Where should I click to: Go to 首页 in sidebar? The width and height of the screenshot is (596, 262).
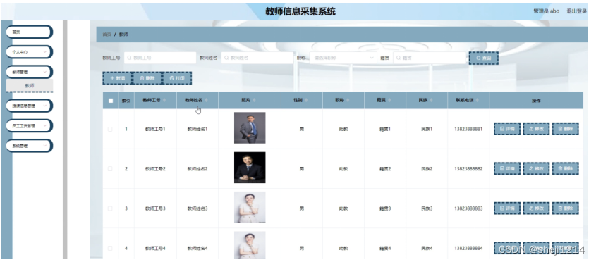click(x=29, y=32)
